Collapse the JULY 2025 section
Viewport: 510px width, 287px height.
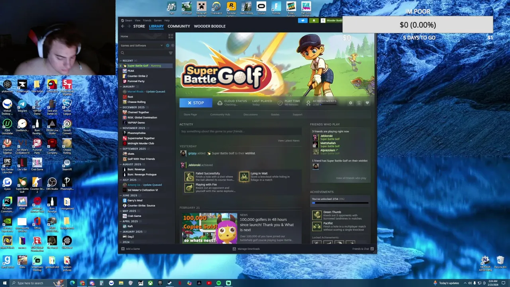tap(121, 180)
